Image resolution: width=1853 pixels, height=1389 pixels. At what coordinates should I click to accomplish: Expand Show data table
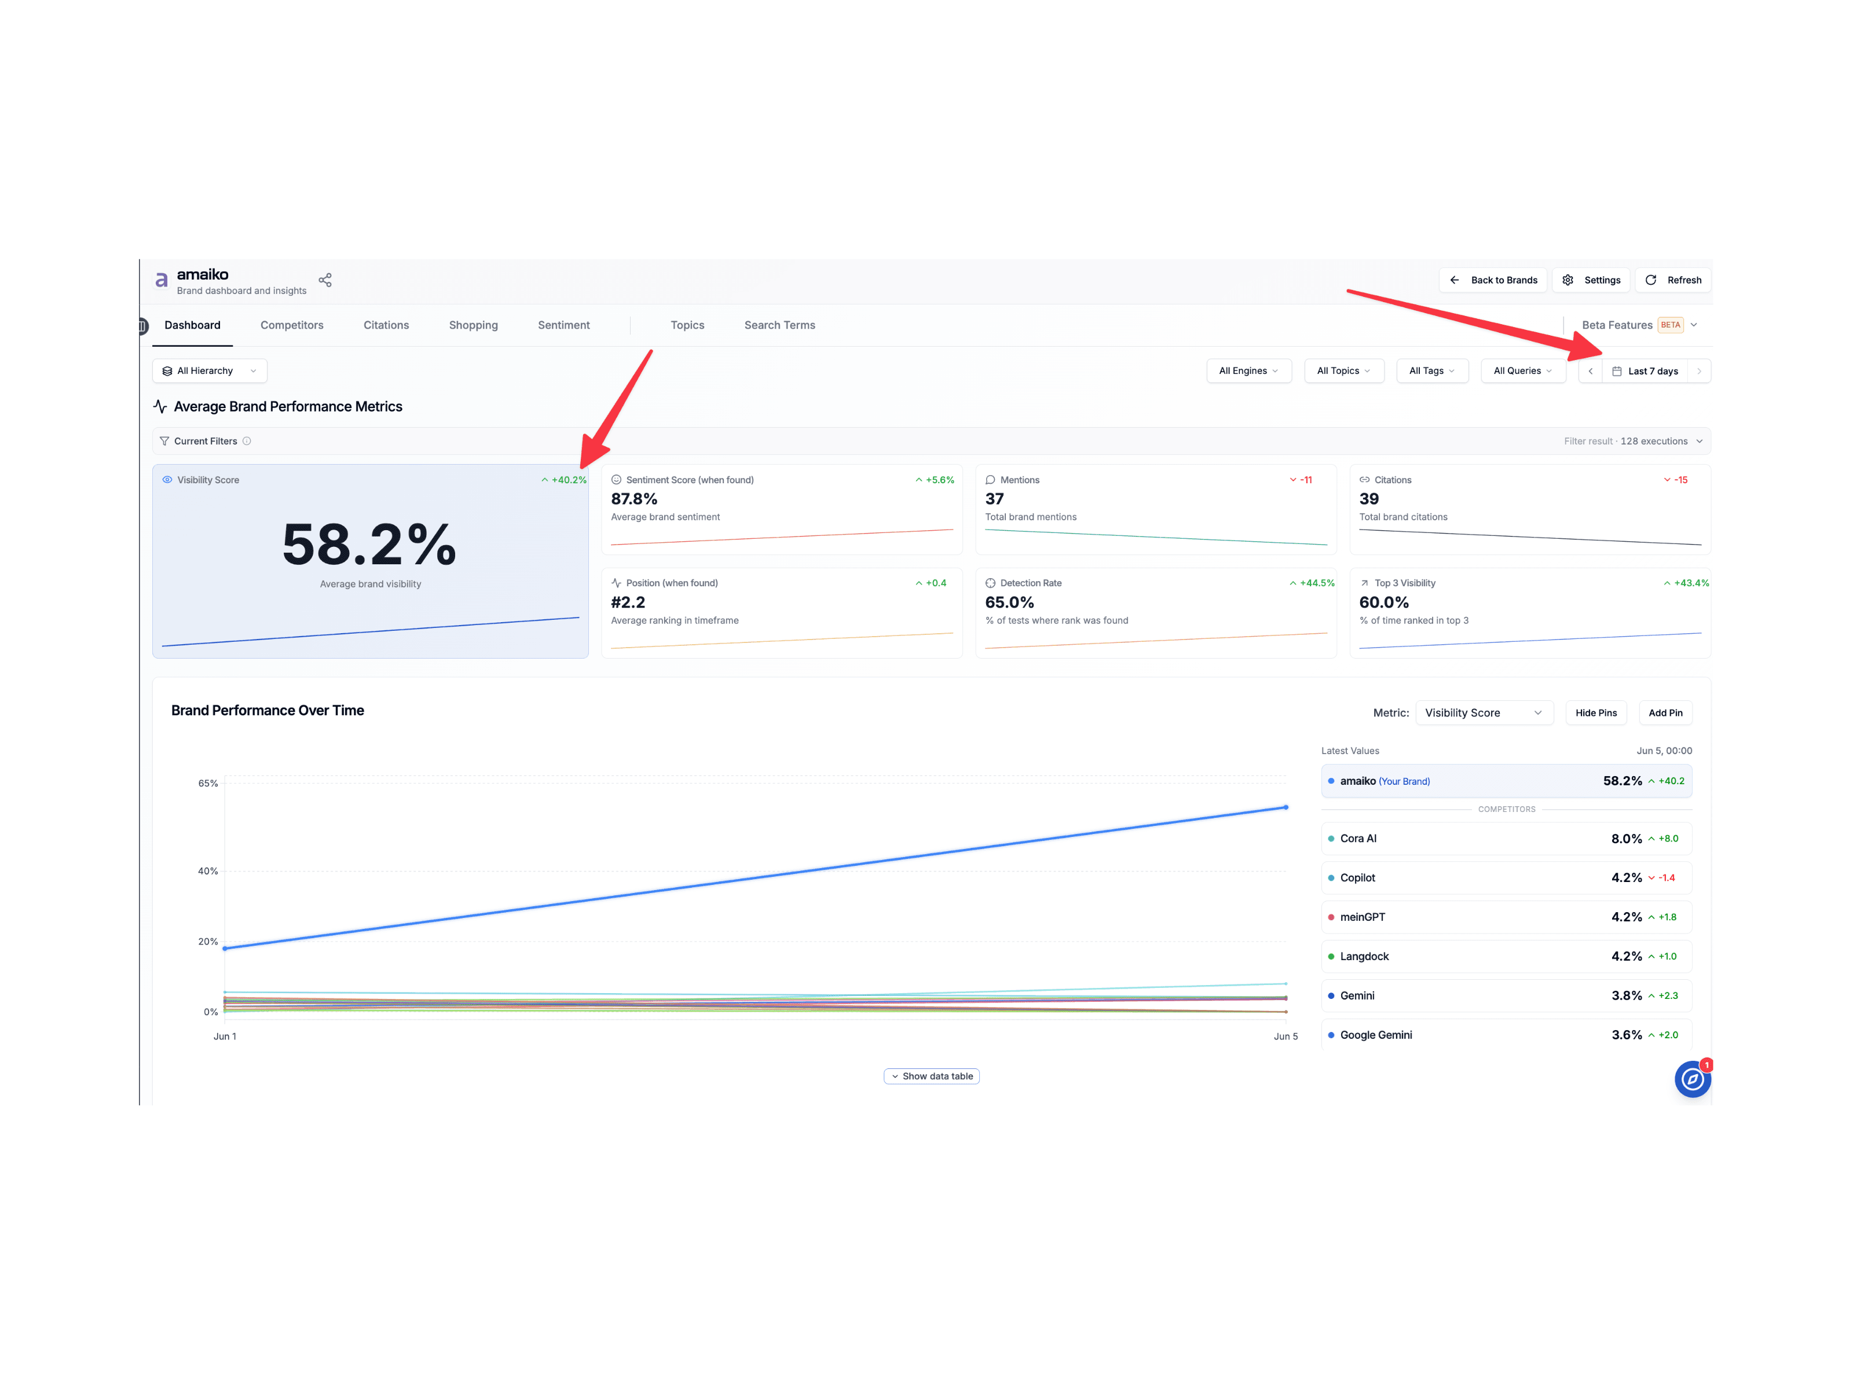click(x=932, y=1076)
